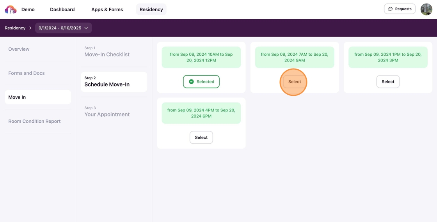Open Room Condition Report in sidebar
437x222 pixels.
[34, 121]
